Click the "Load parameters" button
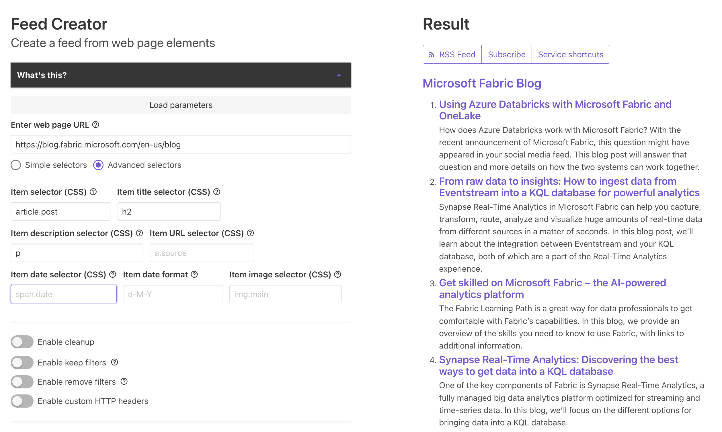The image size is (722, 432). click(x=181, y=105)
